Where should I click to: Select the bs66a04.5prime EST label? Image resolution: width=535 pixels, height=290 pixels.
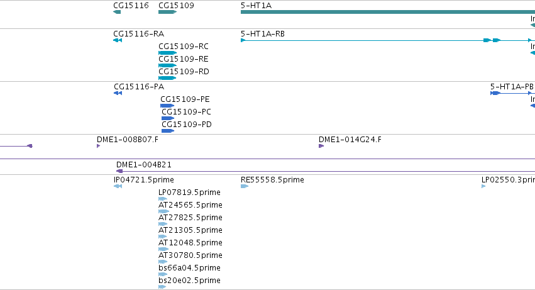click(189, 269)
